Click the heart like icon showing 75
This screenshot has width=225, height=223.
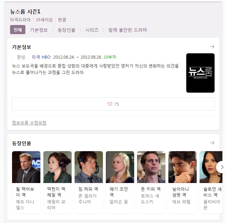click(110, 104)
